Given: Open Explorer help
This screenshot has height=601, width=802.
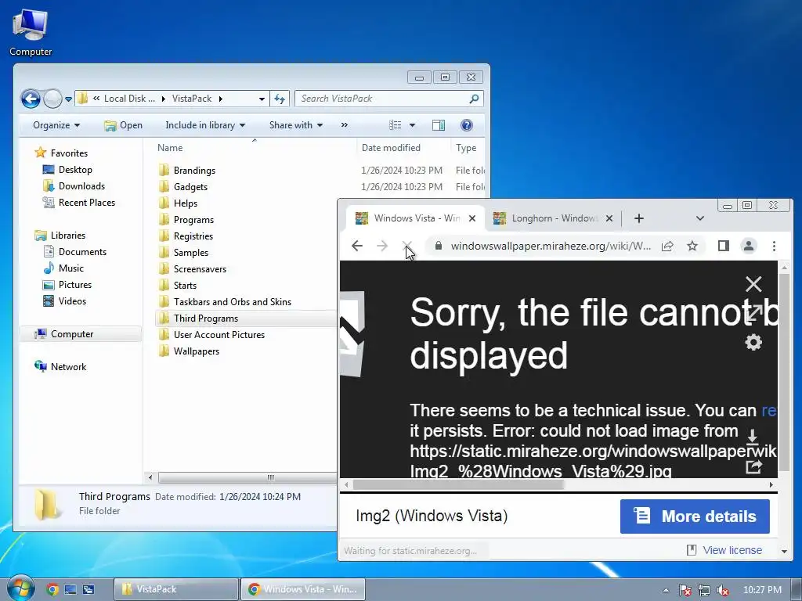Looking at the screenshot, I should (467, 125).
